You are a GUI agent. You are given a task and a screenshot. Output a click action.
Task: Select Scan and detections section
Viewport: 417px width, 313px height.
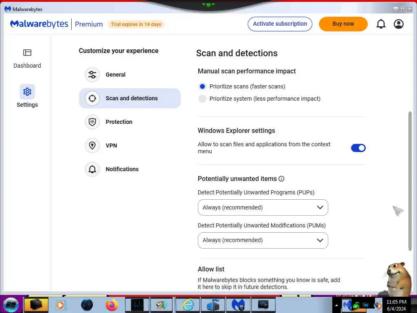click(x=130, y=98)
